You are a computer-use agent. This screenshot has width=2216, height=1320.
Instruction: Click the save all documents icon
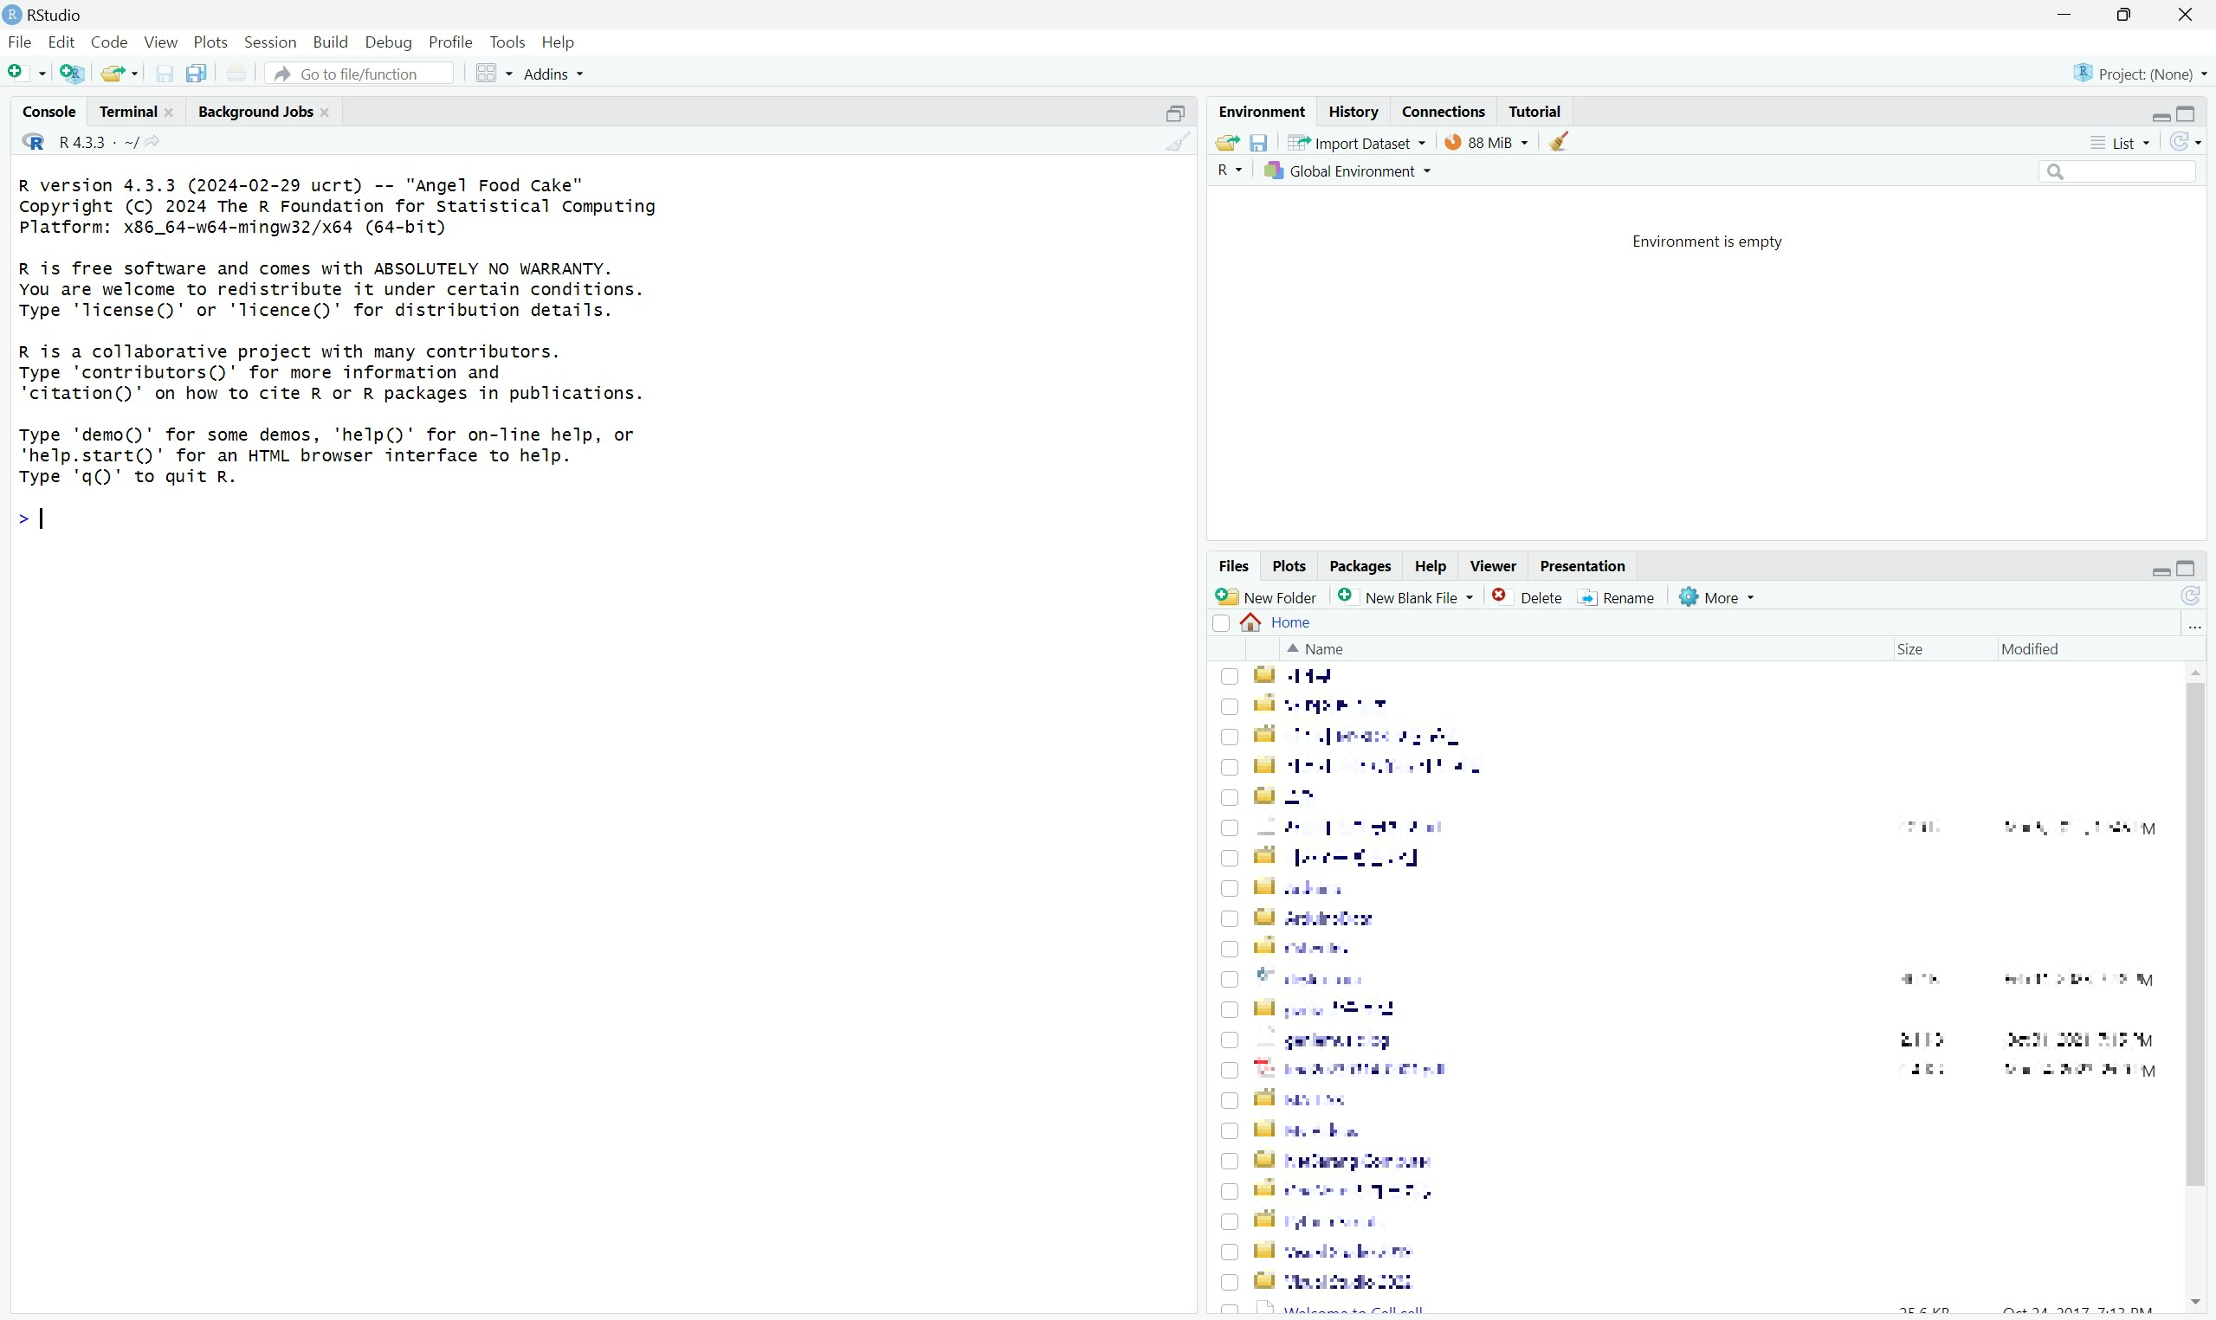(197, 74)
